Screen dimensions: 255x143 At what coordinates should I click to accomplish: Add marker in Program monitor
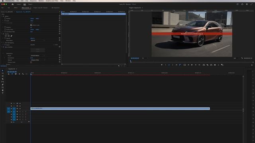point(162,65)
